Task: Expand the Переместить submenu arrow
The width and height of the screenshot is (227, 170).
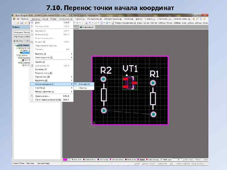Action: pyautogui.click(x=72, y=77)
